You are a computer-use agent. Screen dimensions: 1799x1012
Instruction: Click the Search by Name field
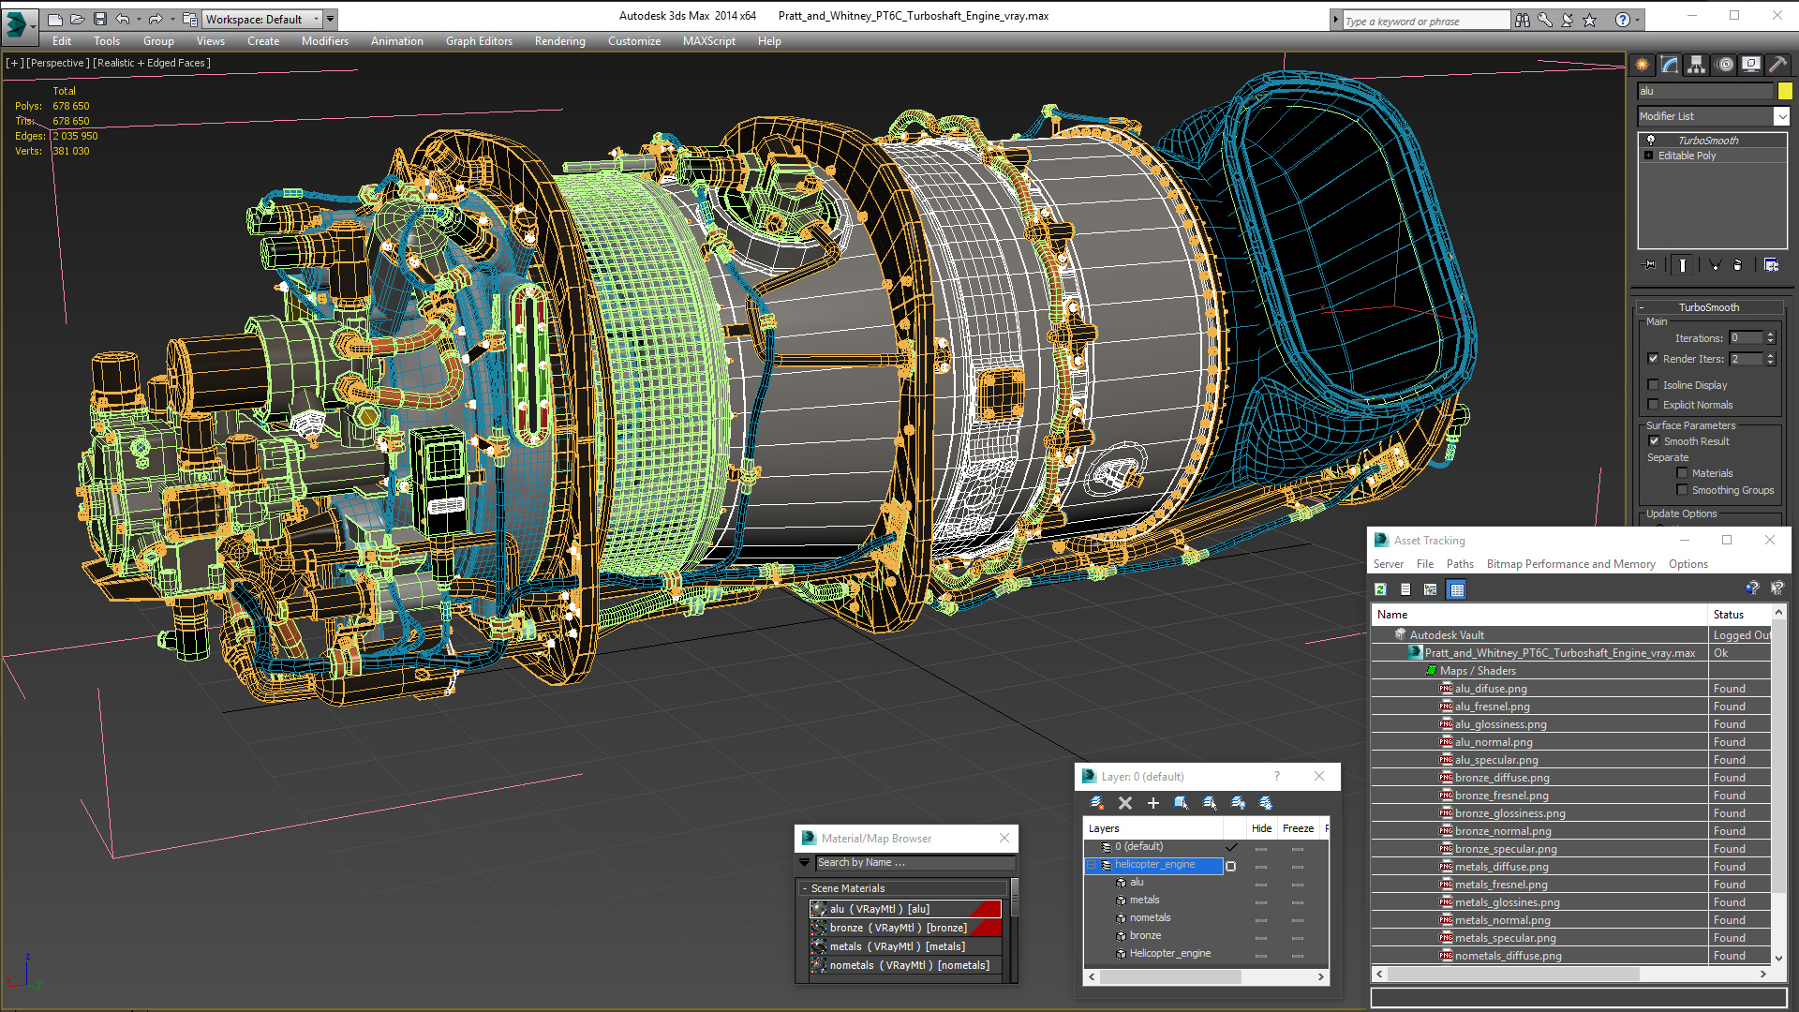[x=914, y=862]
